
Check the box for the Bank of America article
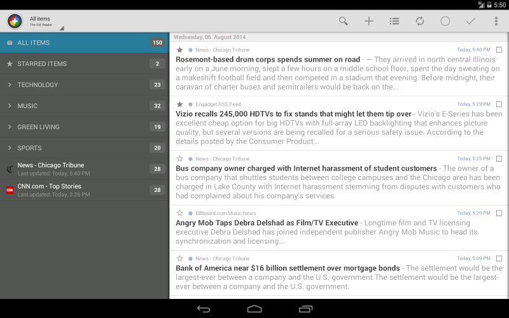(x=499, y=259)
